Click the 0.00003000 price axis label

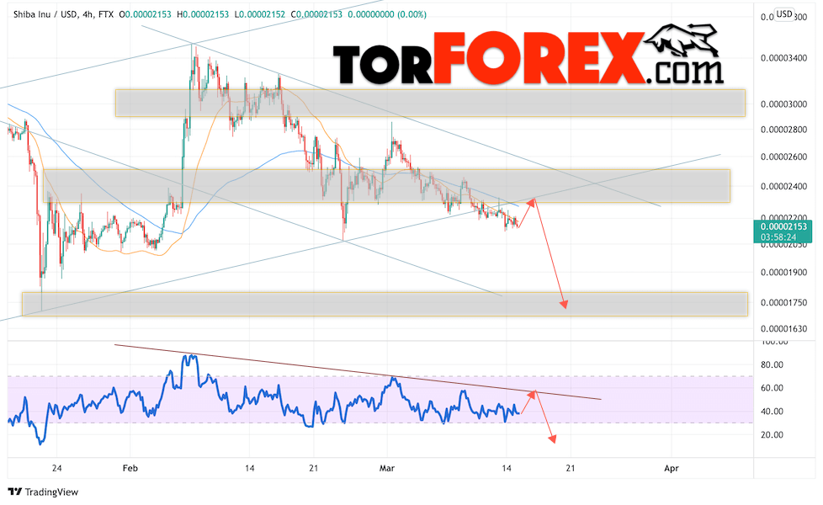[783, 104]
